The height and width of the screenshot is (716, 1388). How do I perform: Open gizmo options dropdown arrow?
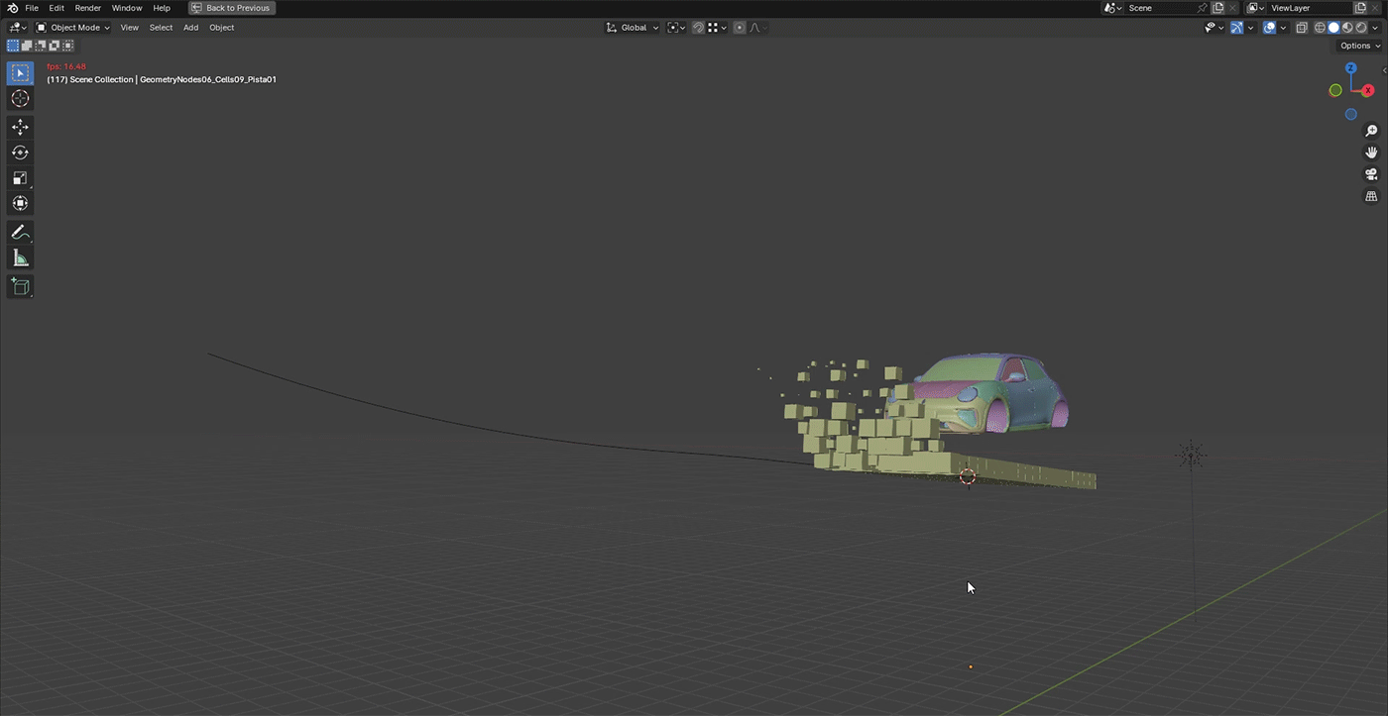1250,28
